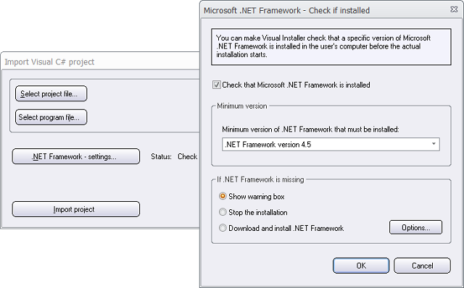Select the Show warning box option
The image size is (464, 288).
tap(223, 196)
